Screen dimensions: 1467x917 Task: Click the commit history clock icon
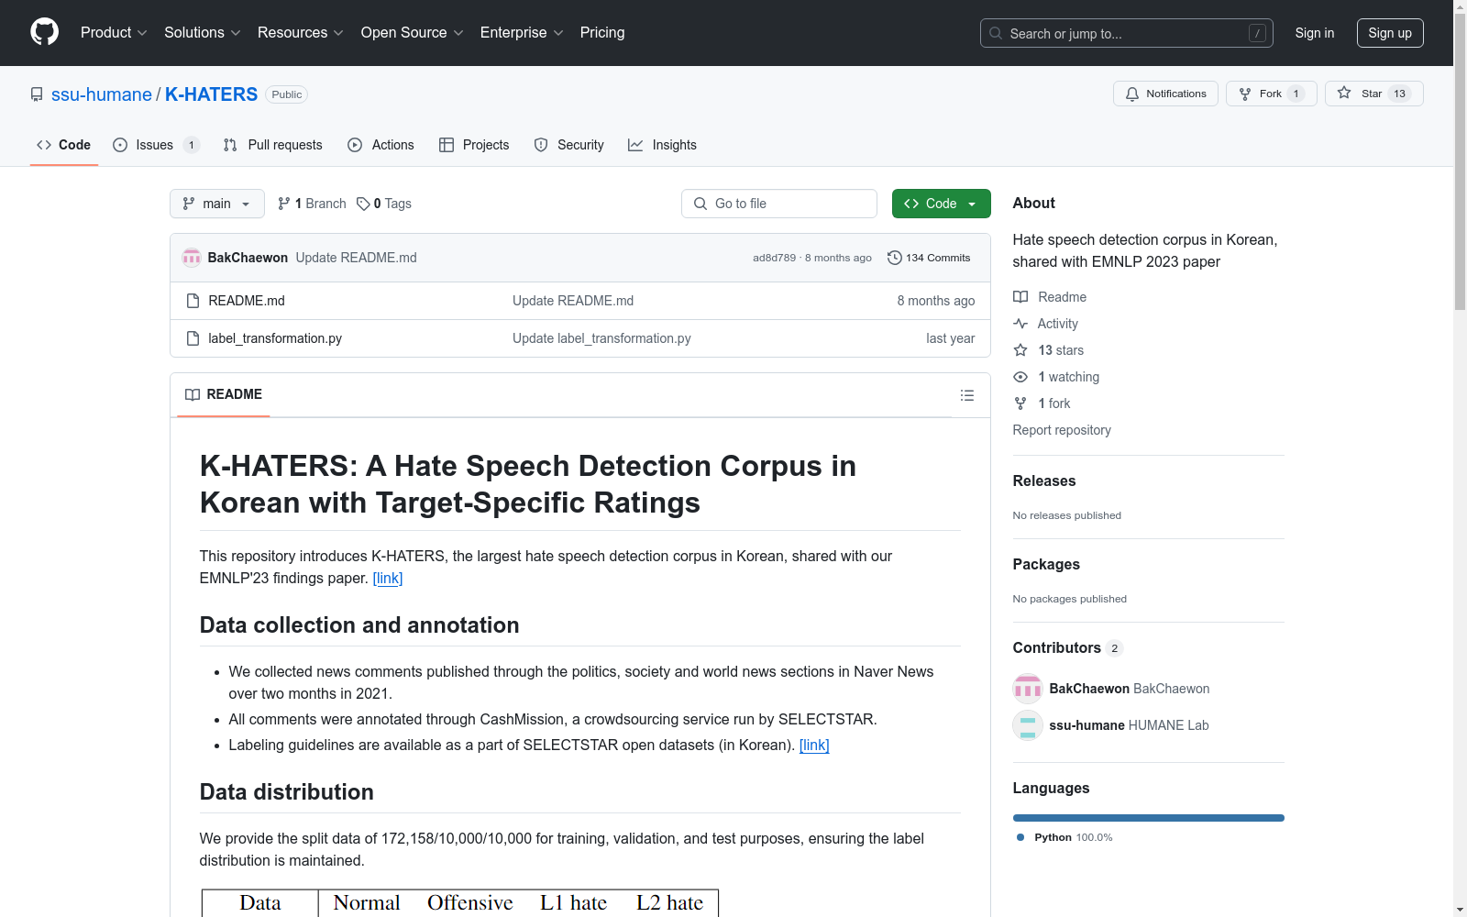pyautogui.click(x=895, y=258)
